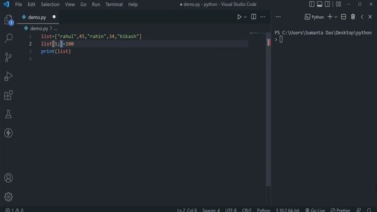Image resolution: width=377 pixels, height=212 pixels.
Task: Click Prettier status bar item
Action: coord(340,210)
